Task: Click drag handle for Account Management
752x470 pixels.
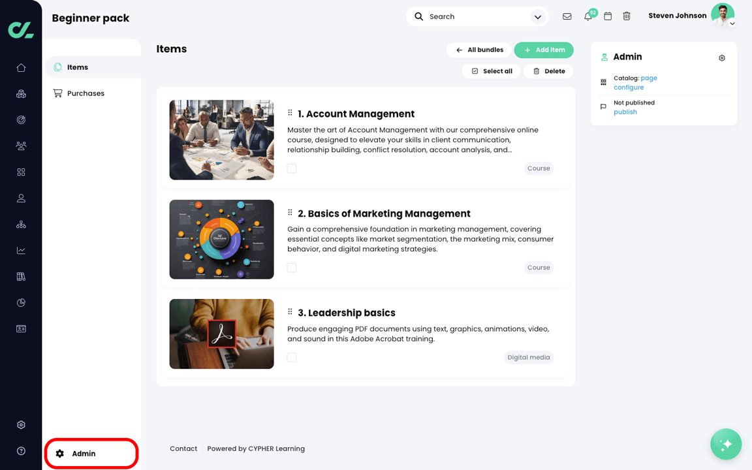Action: tap(290, 113)
